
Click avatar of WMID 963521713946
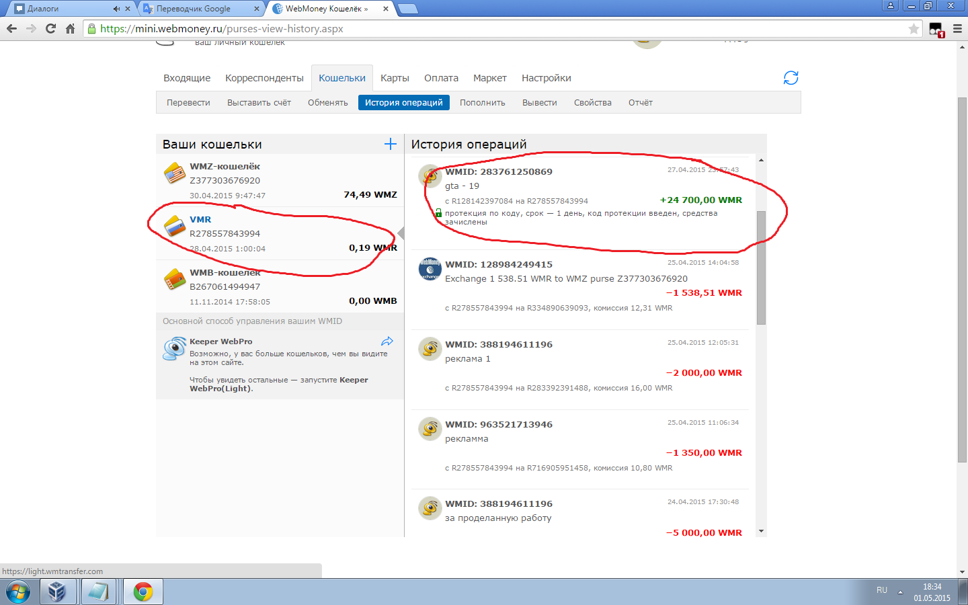coord(430,429)
